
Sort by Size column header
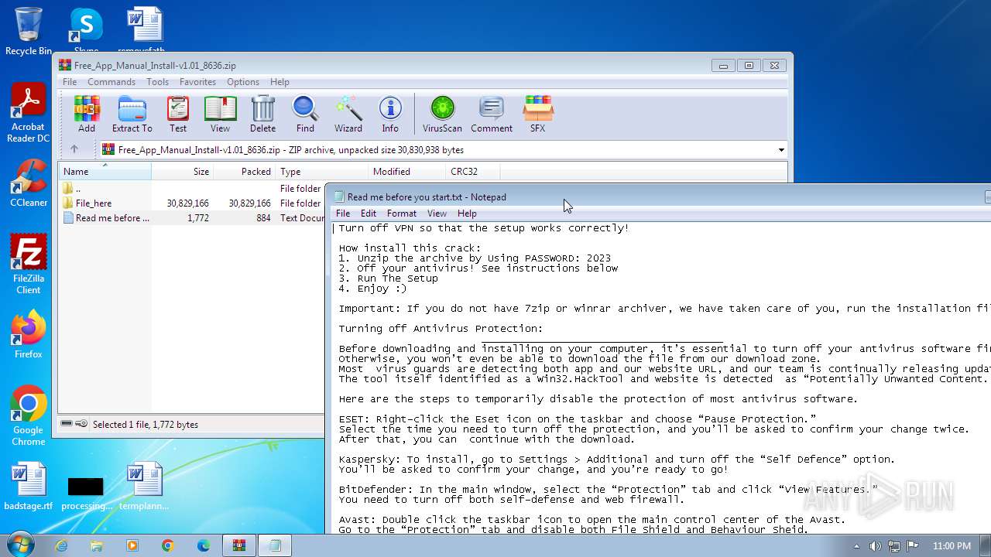coord(183,172)
